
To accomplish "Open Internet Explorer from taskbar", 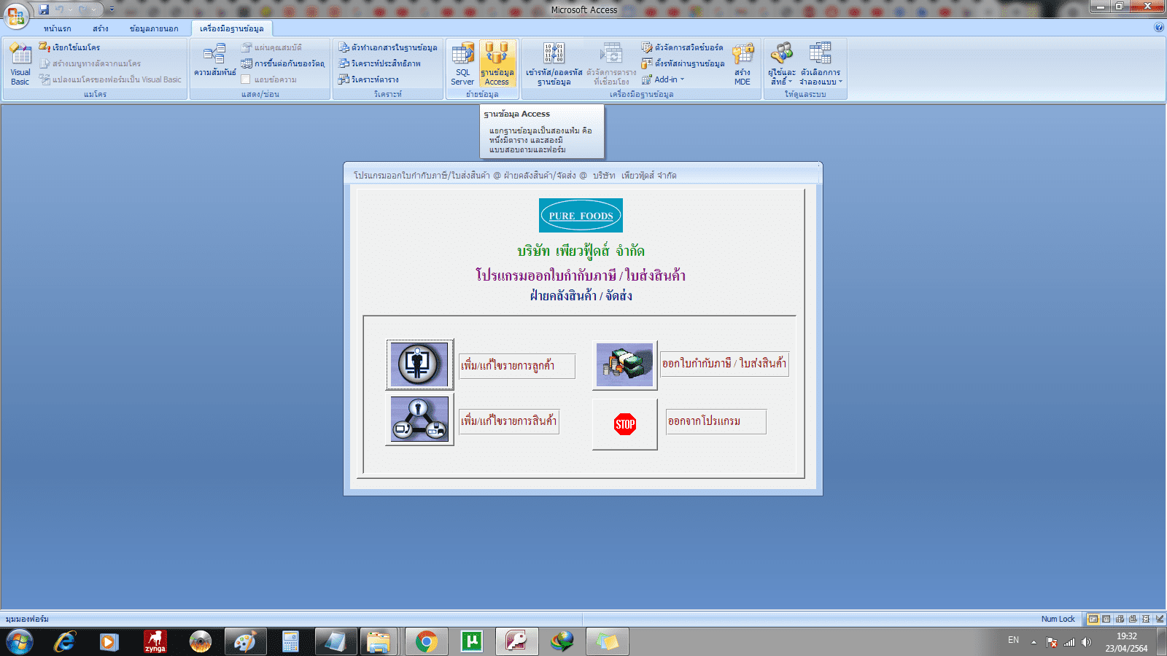I will click(65, 642).
